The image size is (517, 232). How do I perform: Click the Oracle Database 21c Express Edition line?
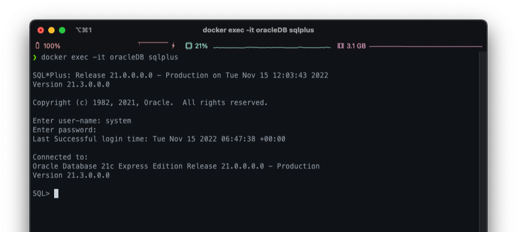(176, 166)
